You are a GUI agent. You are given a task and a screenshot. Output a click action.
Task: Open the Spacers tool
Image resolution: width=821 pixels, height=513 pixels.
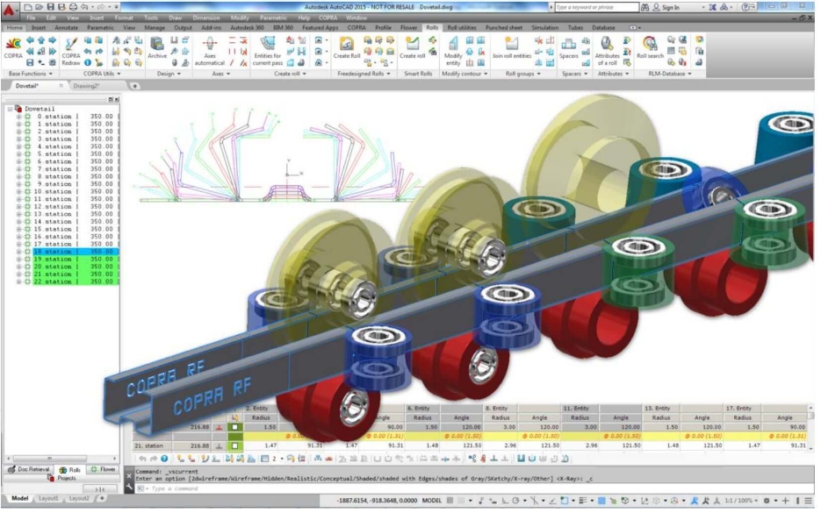point(569,48)
